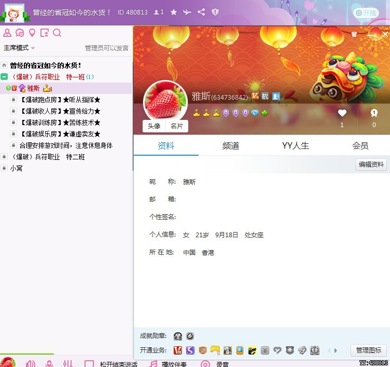Open the 小窝 channel
This screenshot has height=367, width=390.
point(16,168)
